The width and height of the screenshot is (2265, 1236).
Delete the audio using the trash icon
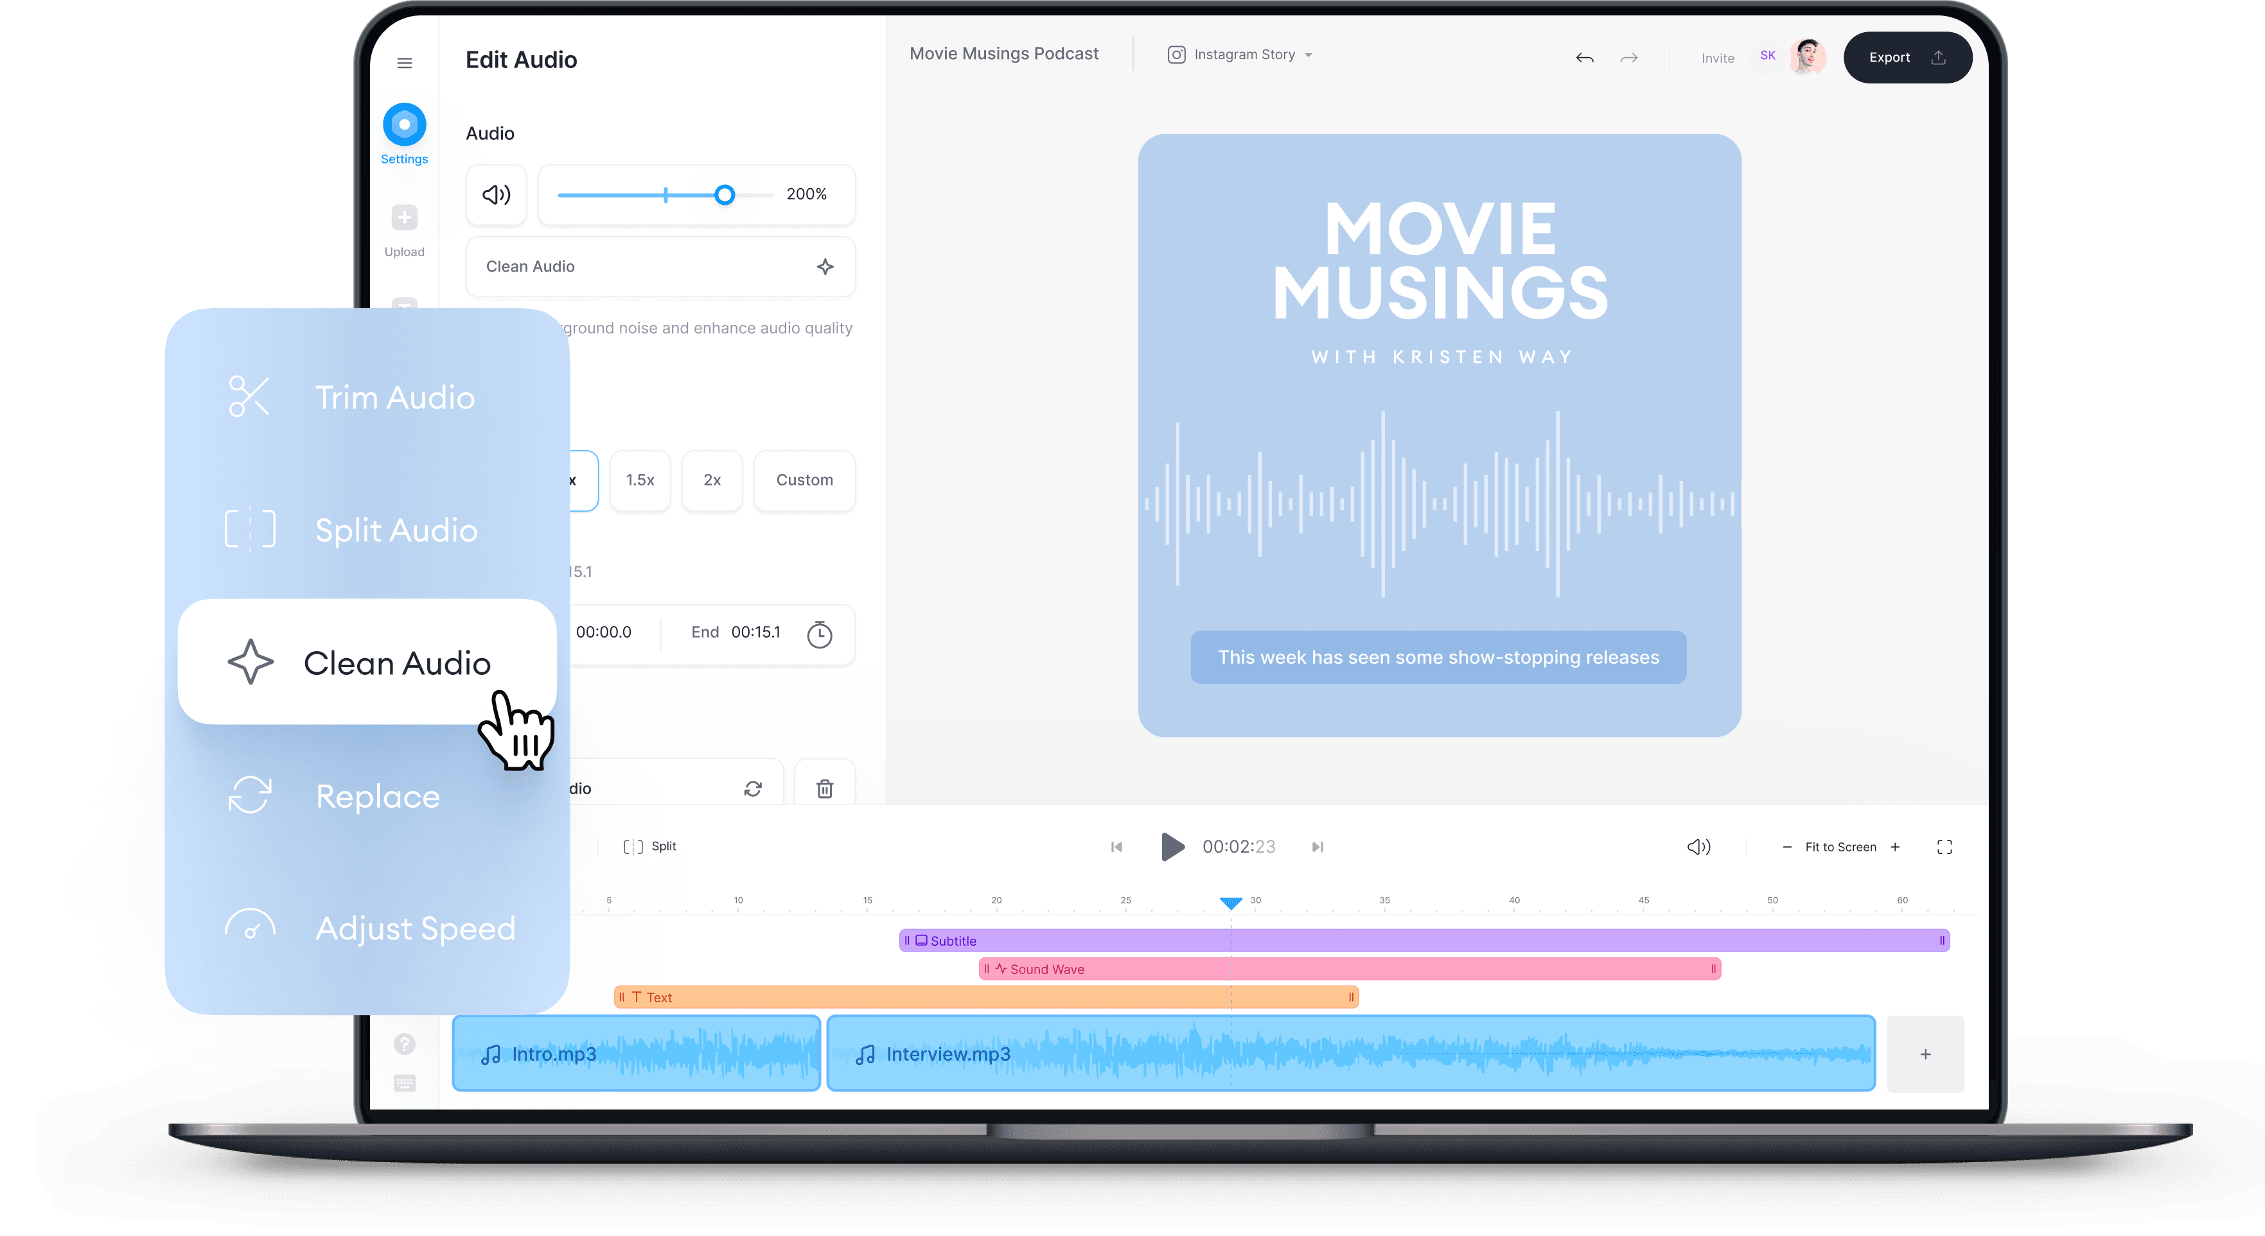(824, 788)
